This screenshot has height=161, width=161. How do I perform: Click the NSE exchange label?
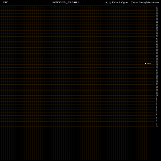click(x=5, y=3)
